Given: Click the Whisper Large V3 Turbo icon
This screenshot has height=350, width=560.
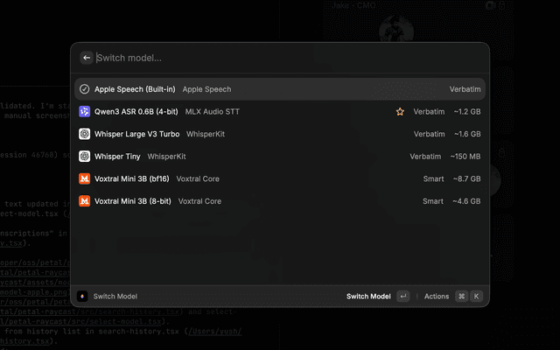Looking at the screenshot, I should tap(85, 134).
